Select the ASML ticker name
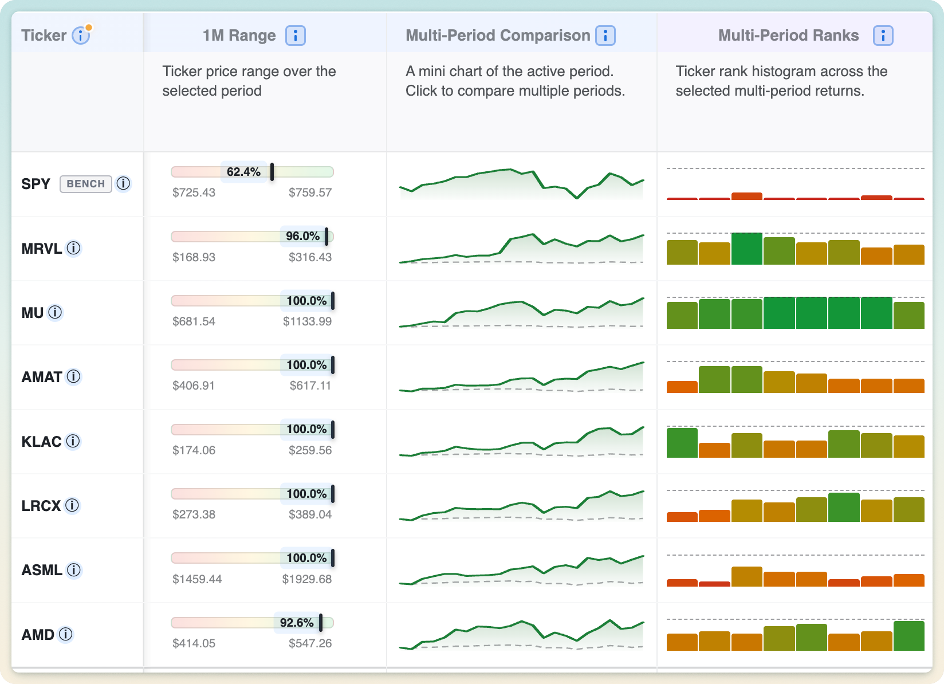The image size is (944, 684). (41, 570)
